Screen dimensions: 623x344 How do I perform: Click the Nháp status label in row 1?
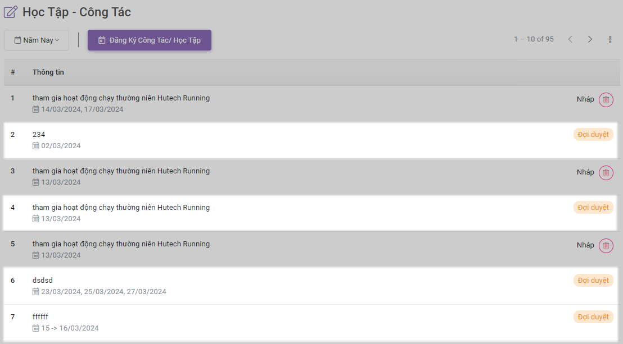pos(585,99)
